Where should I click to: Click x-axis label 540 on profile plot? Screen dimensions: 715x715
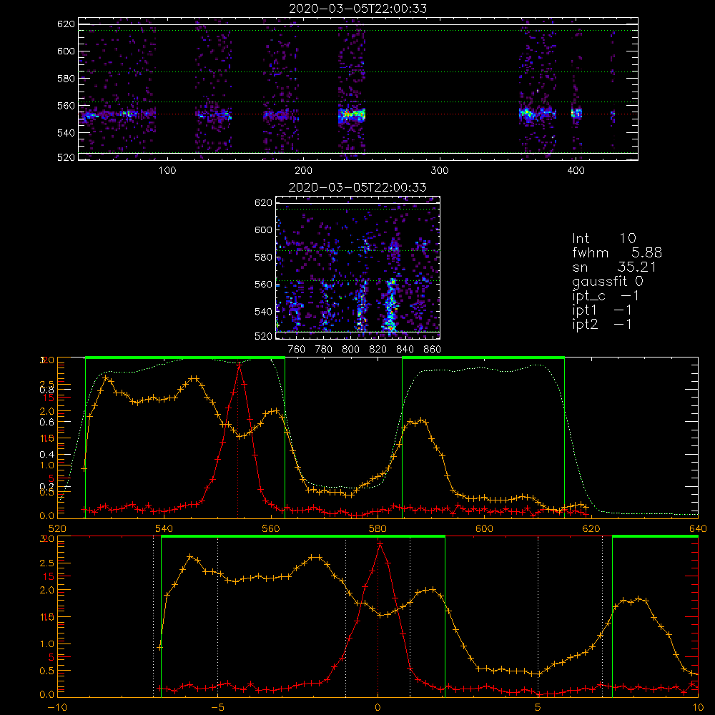(x=164, y=529)
